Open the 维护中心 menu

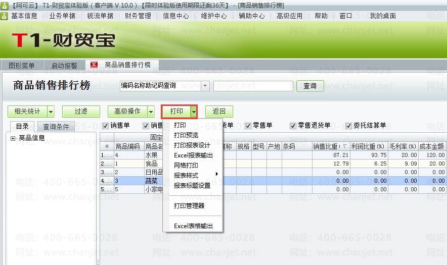[x=214, y=16]
